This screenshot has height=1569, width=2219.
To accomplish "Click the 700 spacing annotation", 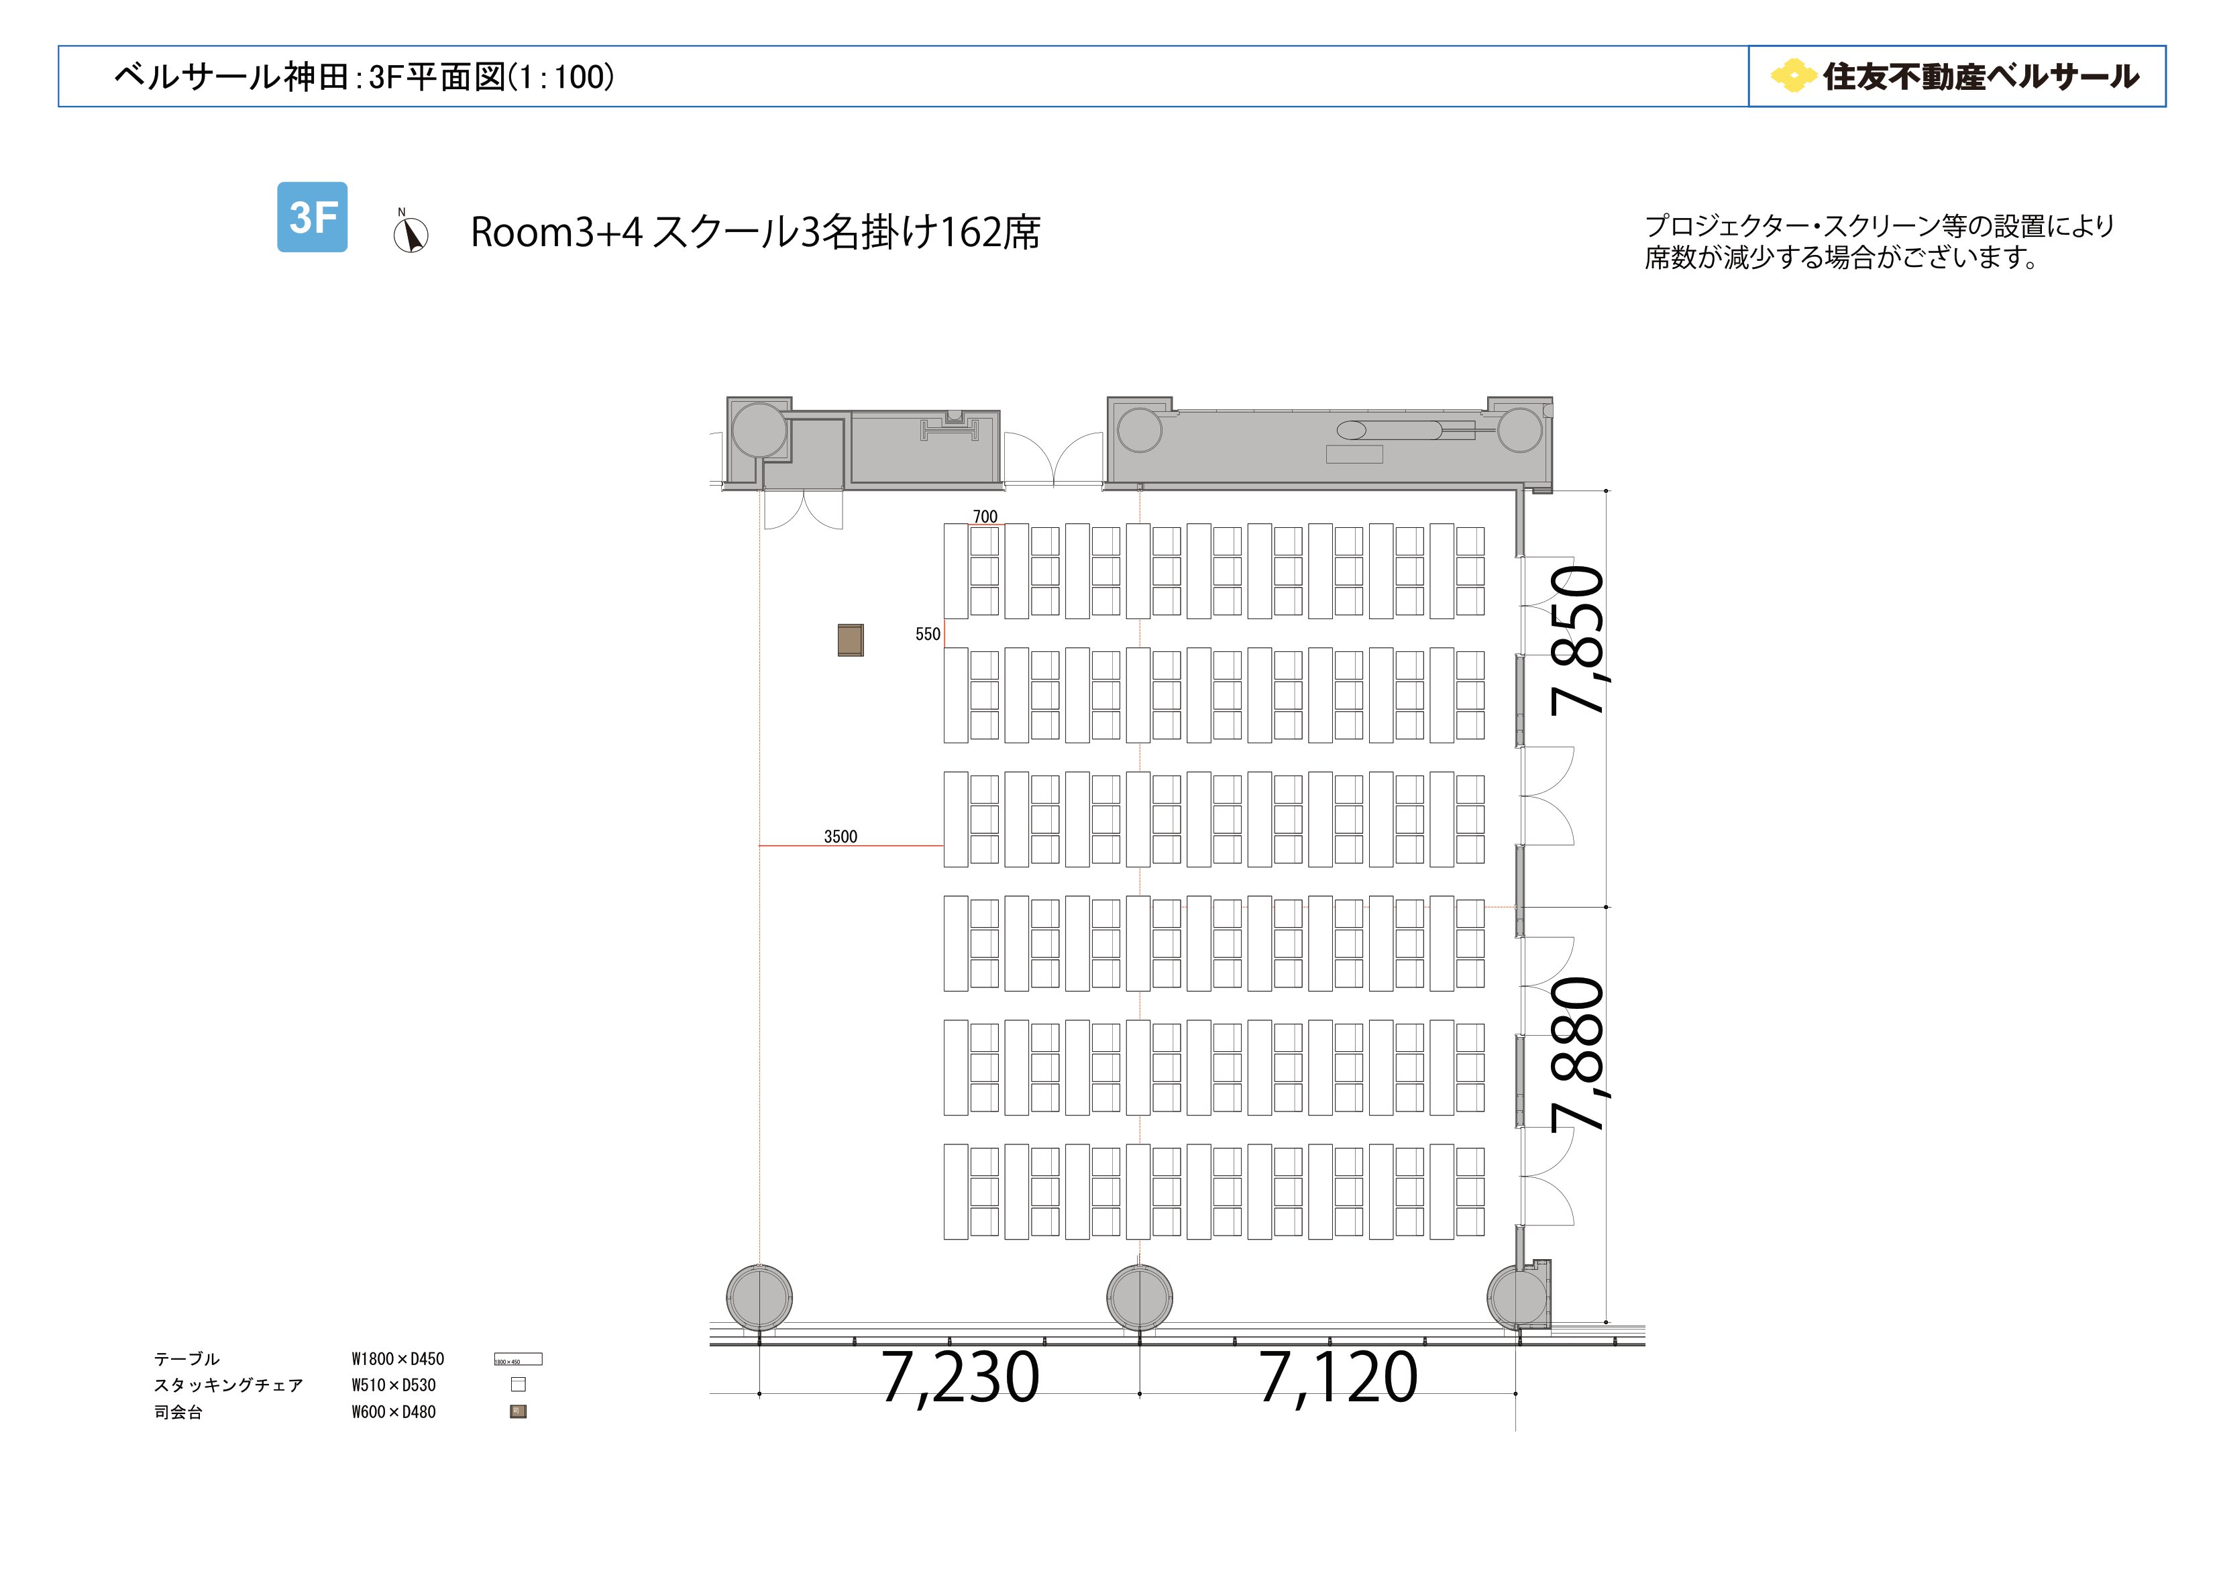I will [x=985, y=517].
